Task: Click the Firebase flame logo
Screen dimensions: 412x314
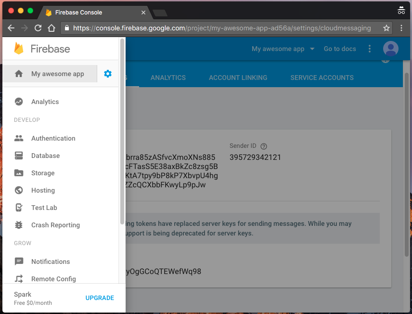Action: [19, 49]
